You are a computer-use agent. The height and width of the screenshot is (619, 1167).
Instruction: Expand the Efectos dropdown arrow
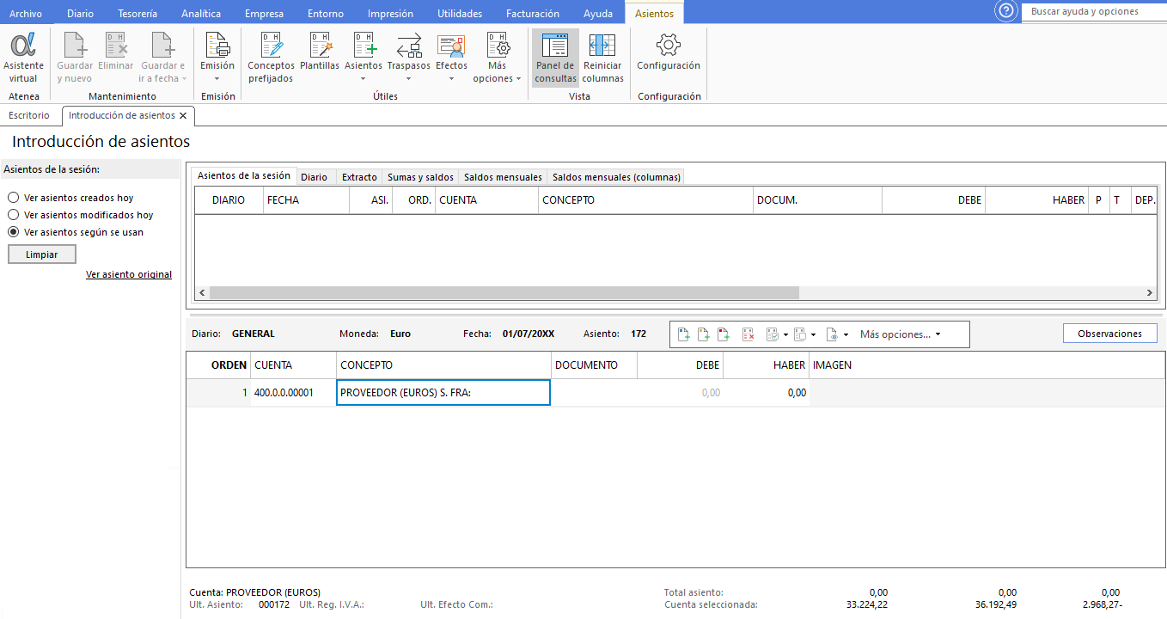[451, 79]
